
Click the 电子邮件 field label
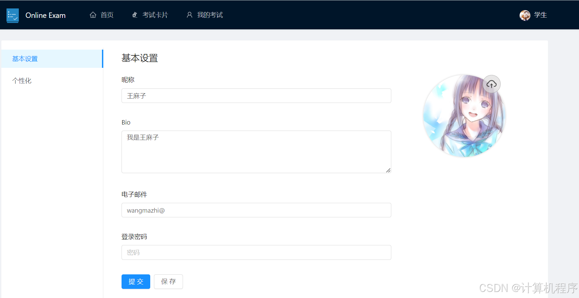[134, 194]
